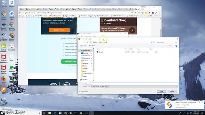Sort files by the Size column
This screenshot has width=205, height=115.
(x=152, y=49)
